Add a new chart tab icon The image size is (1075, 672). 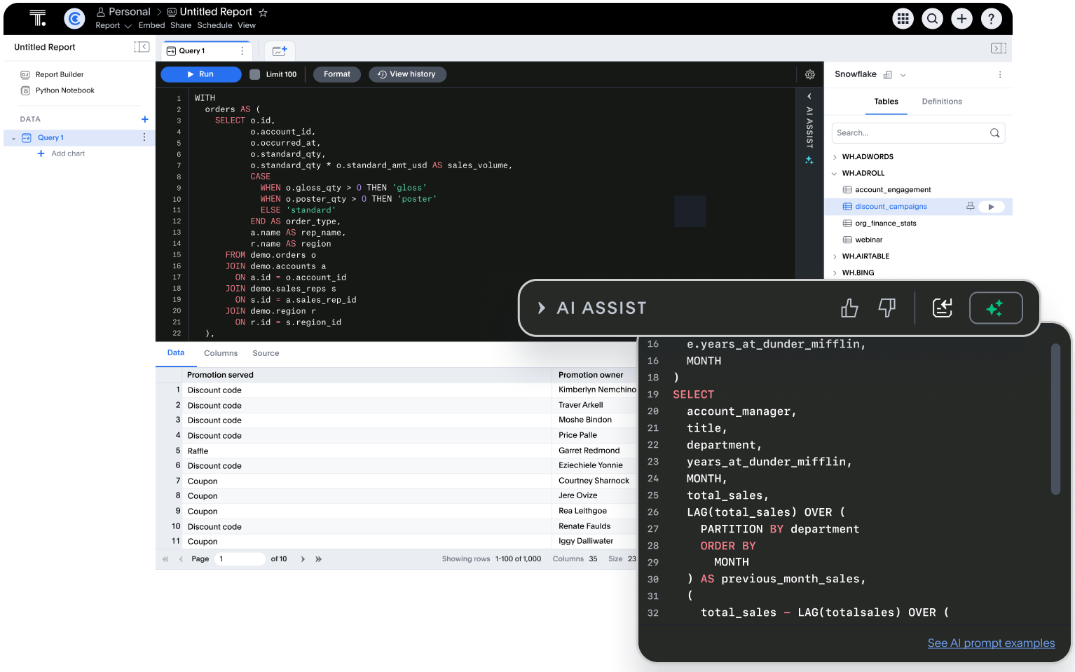(x=280, y=51)
